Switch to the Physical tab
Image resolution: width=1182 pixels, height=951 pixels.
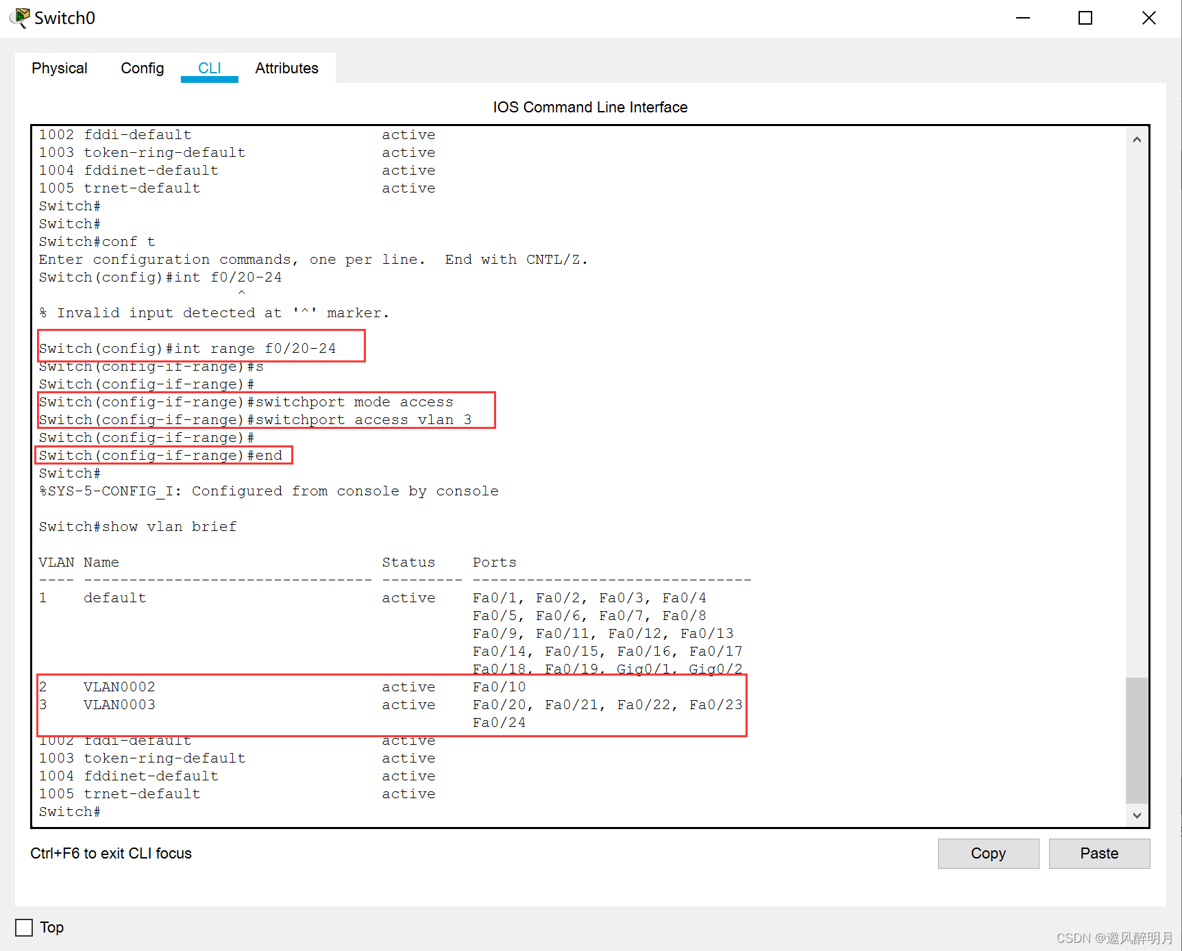pos(60,69)
